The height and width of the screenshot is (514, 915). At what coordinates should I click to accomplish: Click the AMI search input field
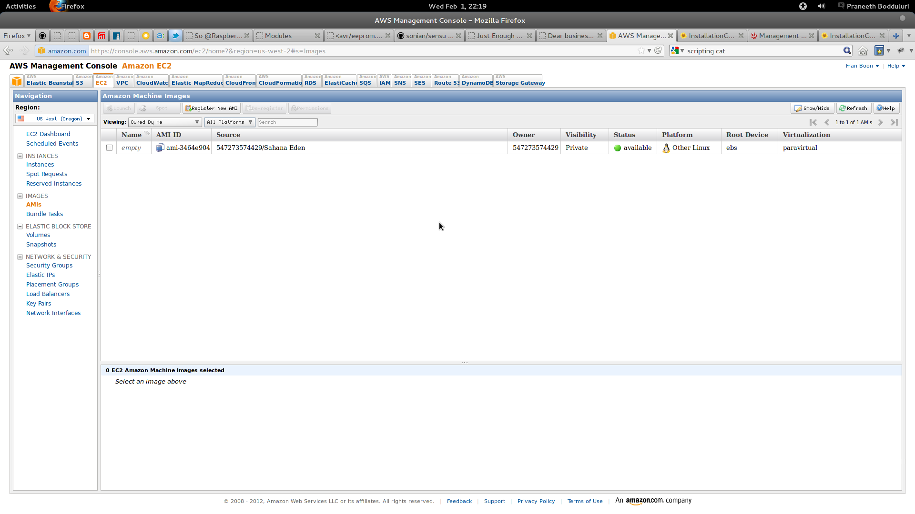287,122
